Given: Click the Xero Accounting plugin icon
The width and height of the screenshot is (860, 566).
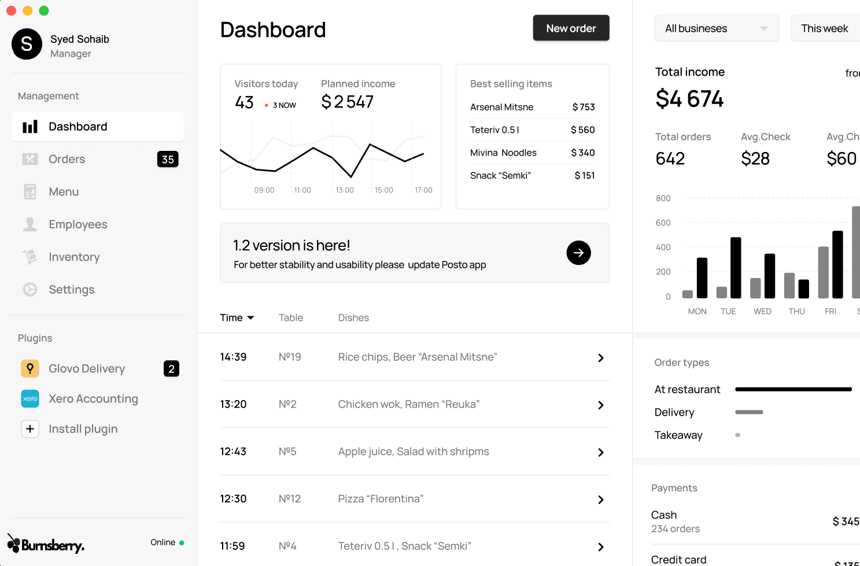Looking at the screenshot, I should [30, 399].
